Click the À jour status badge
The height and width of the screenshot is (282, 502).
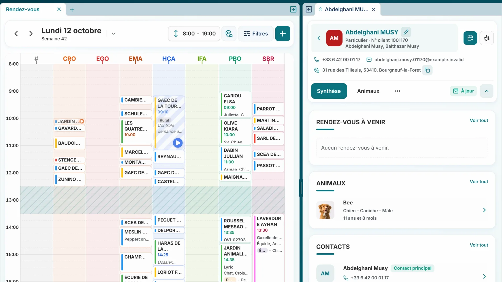coord(463,91)
